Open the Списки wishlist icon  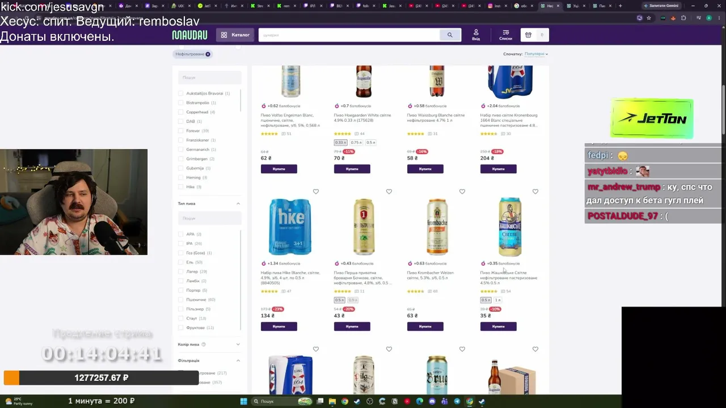(x=505, y=35)
